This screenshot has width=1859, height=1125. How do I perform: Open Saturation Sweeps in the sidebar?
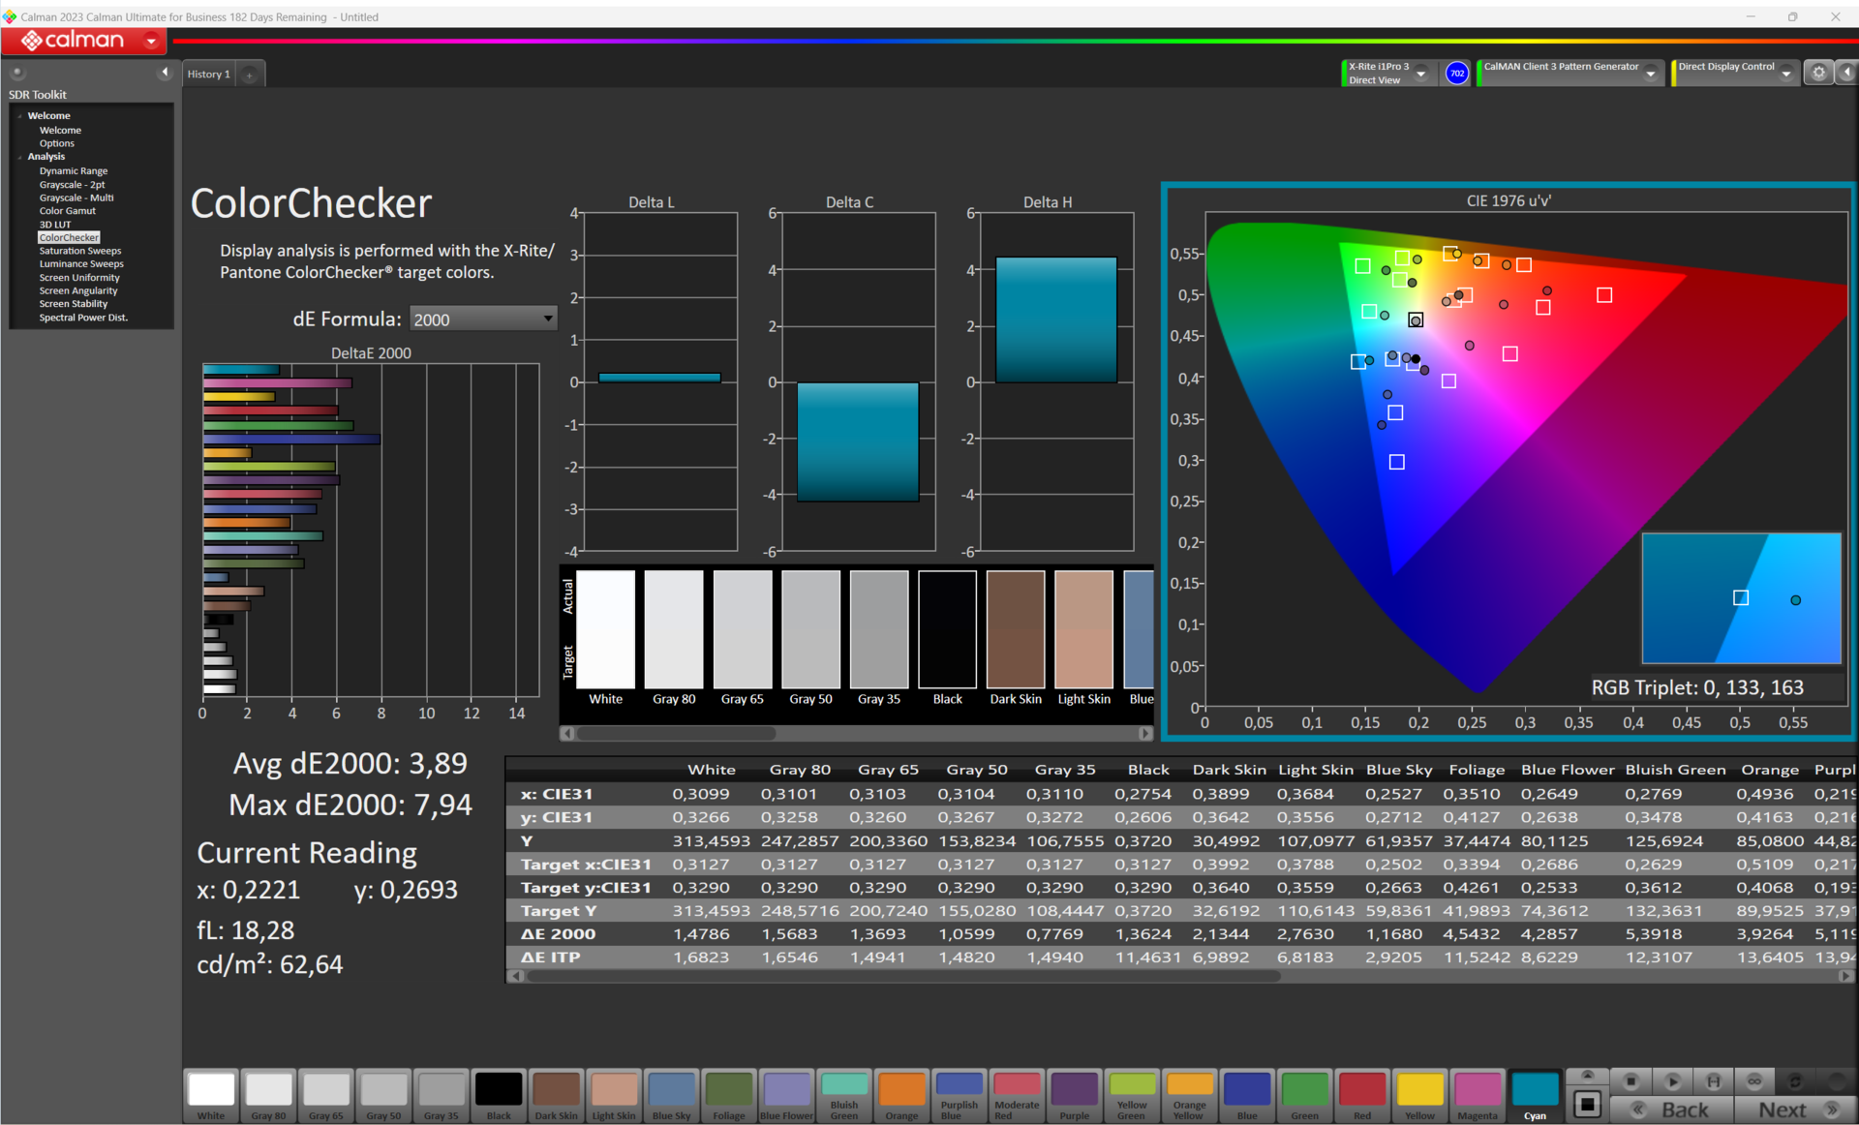80,251
